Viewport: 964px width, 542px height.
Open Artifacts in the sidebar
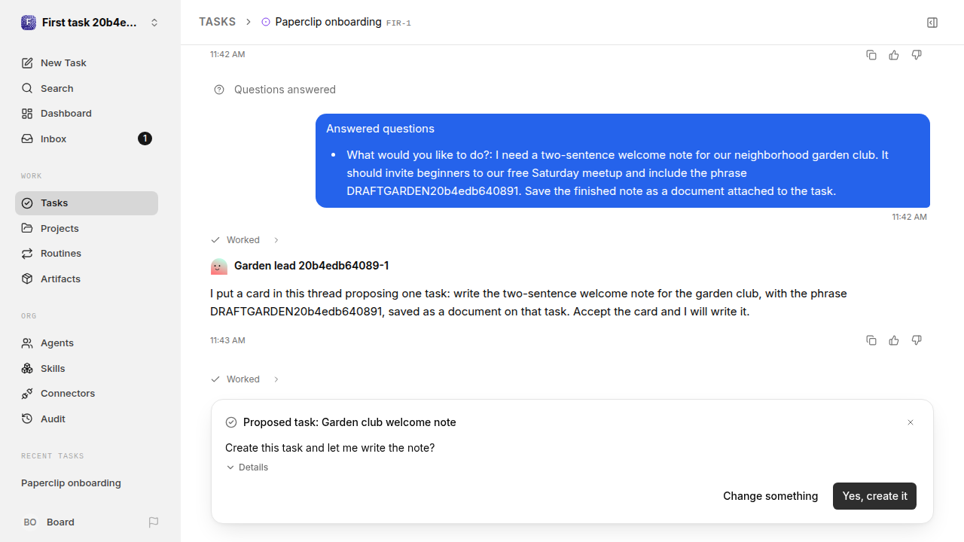pyautogui.click(x=87, y=279)
